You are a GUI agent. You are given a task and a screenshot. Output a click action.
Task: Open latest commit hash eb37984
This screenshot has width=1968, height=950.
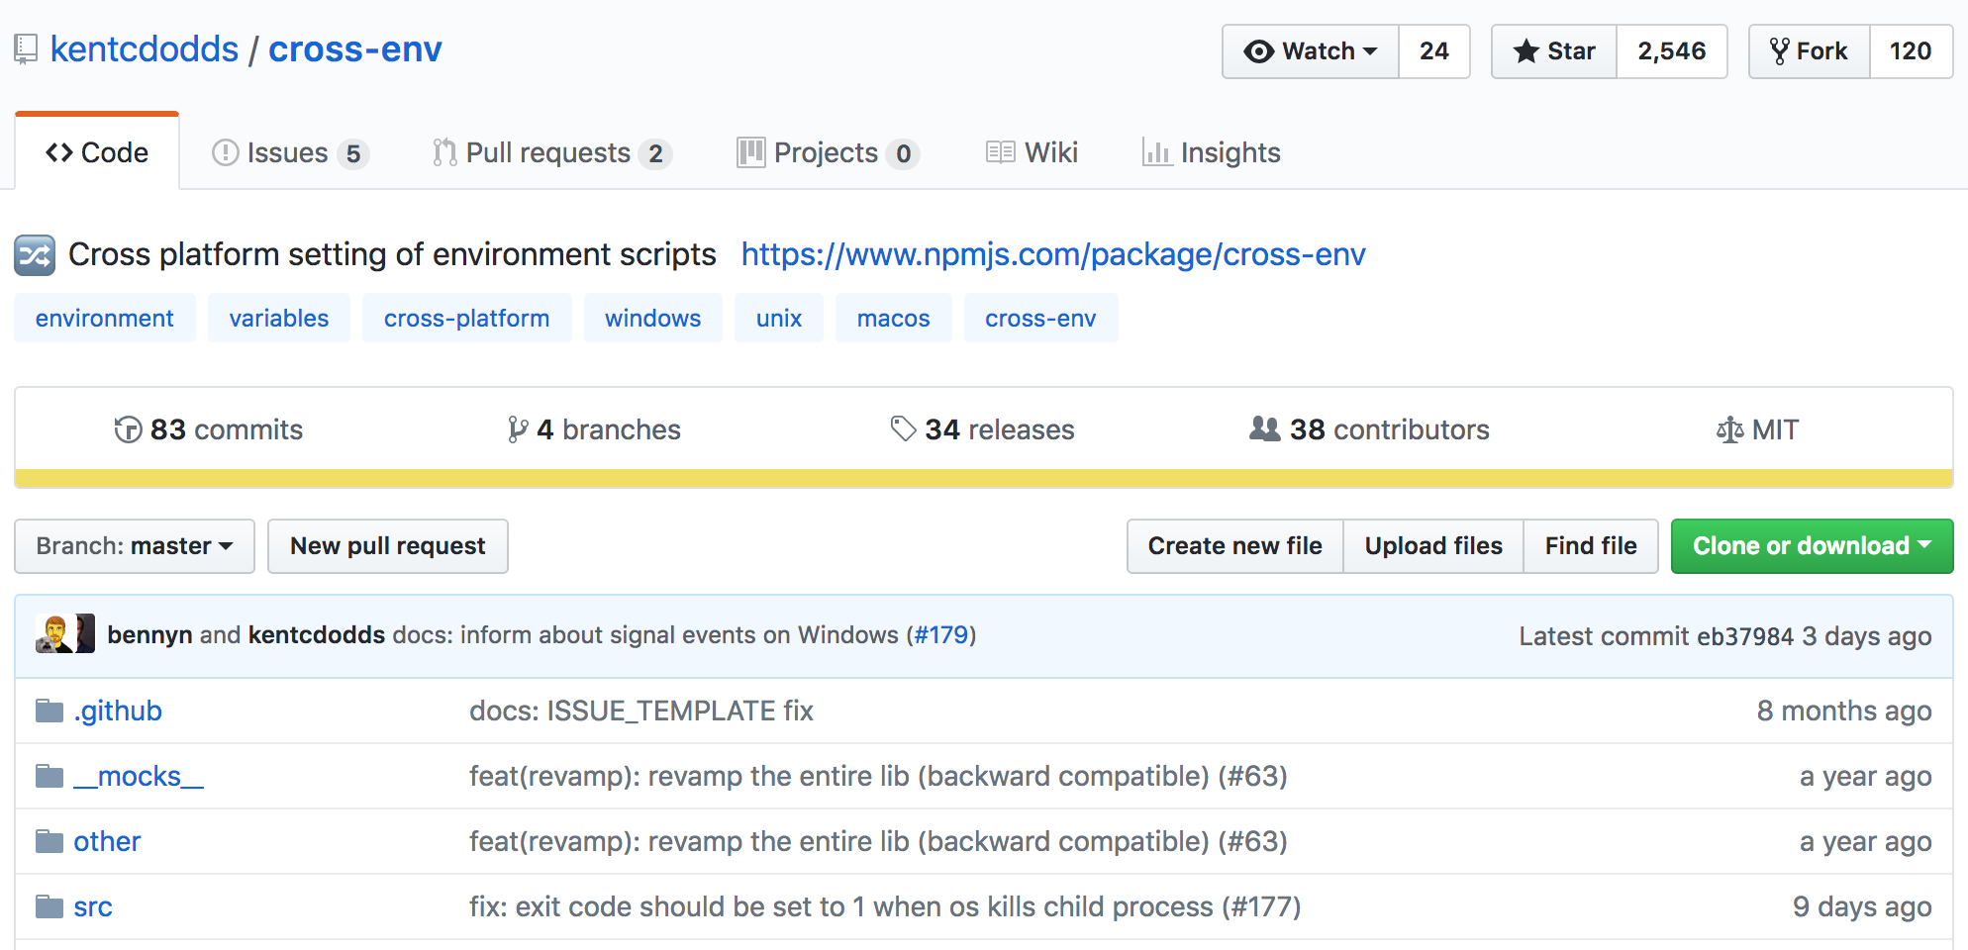(x=1744, y=636)
